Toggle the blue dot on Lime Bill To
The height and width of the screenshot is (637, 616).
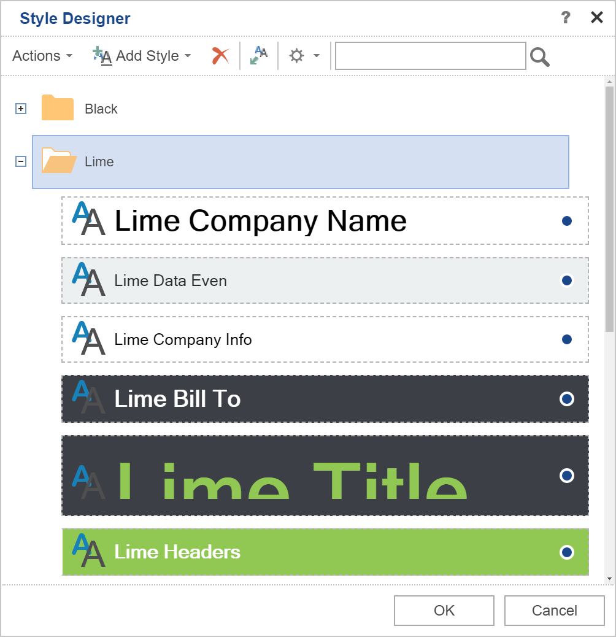pyautogui.click(x=567, y=399)
